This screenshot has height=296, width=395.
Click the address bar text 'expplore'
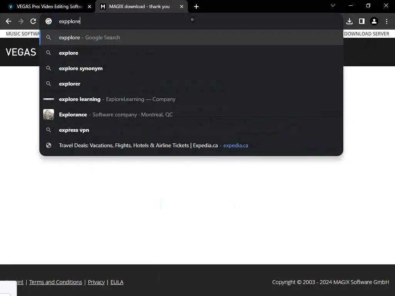pyautogui.click(x=69, y=22)
